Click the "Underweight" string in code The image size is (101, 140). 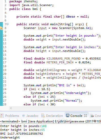point(76,93)
